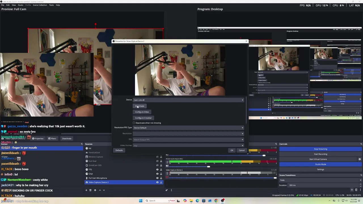Image resolution: width=363 pixels, height=204 pixels.
Task: Open Edit menu
Action: [8, 5]
